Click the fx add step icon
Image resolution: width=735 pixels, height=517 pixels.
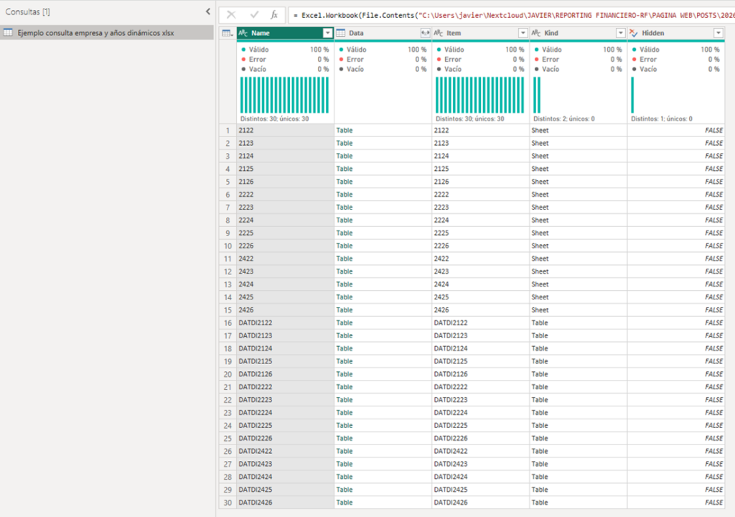coord(274,14)
